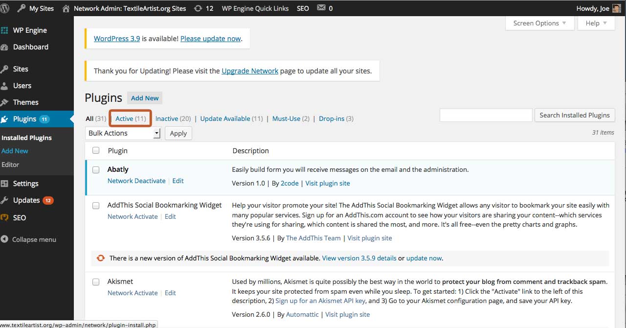The width and height of the screenshot is (626, 328).
Task: Open the Automattic author link
Action: click(x=302, y=314)
